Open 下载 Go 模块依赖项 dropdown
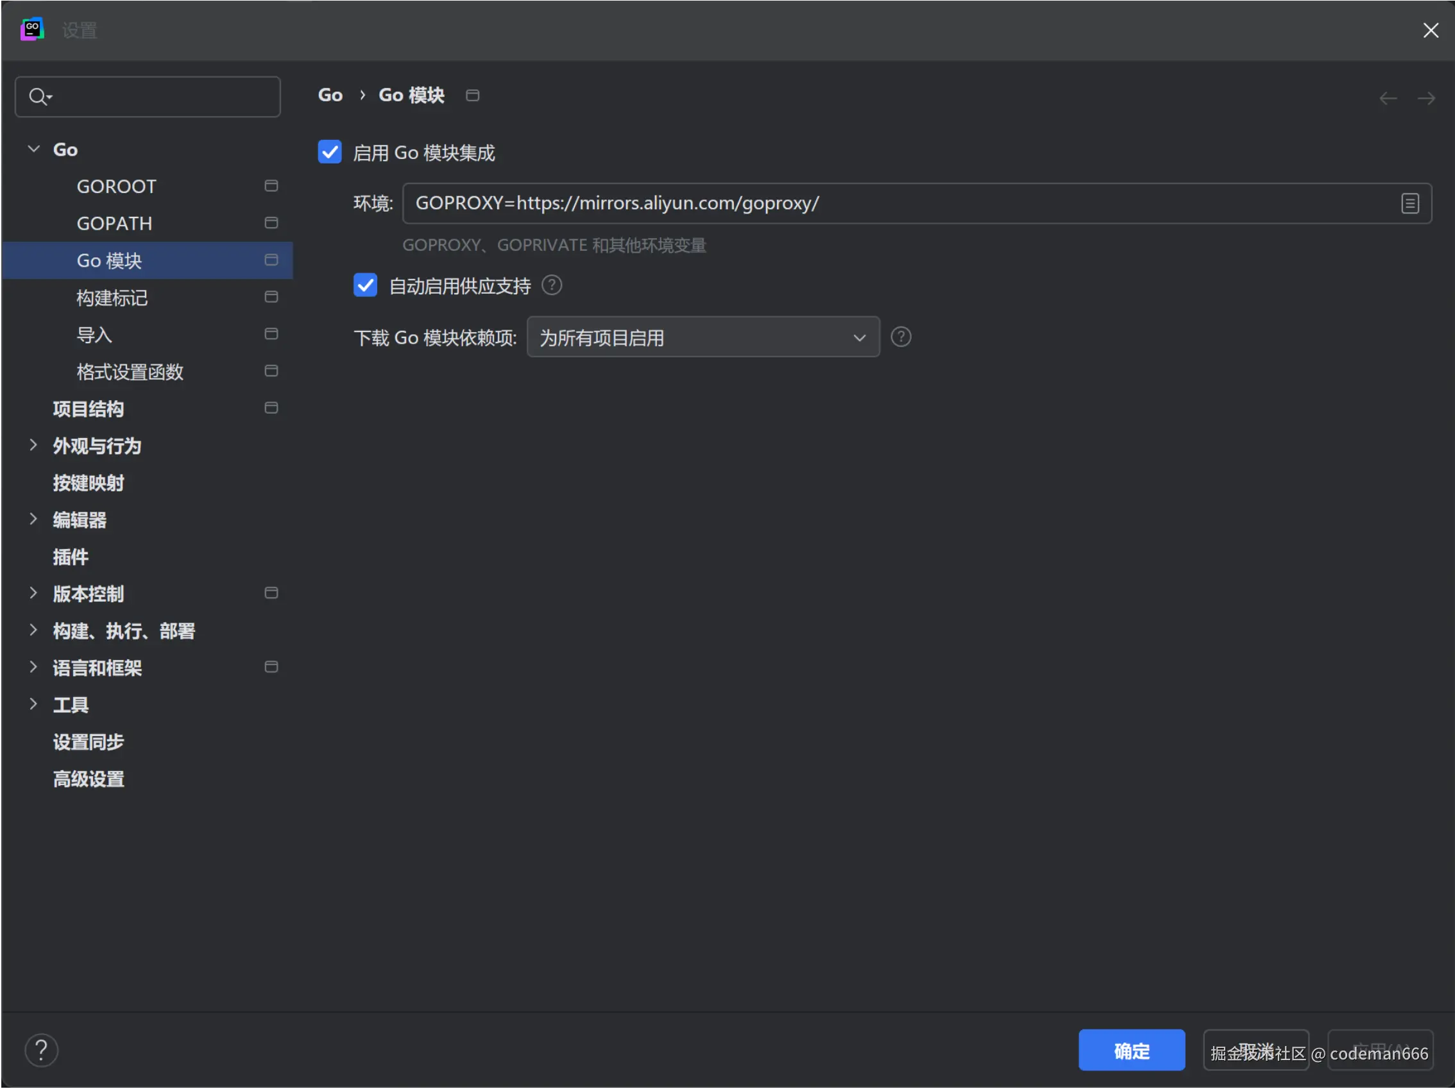1455x1089 pixels. [x=702, y=337]
